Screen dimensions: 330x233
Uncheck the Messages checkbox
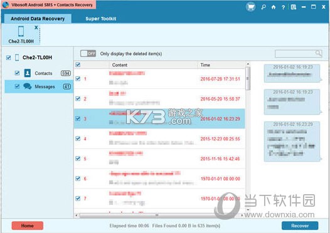tap(17, 86)
